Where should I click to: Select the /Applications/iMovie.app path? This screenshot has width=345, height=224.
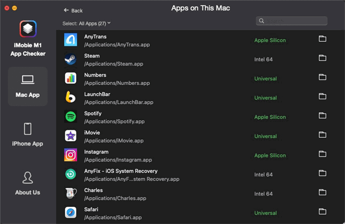[x=114, y=141]
